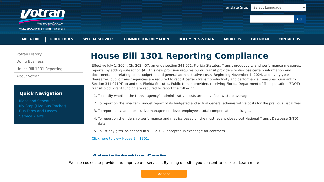
Task: Select Votran History in the sidebar
Action: [29, 54]
